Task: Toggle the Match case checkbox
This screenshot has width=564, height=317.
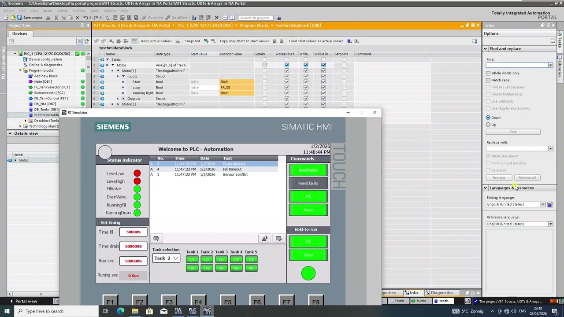Action: tap(488, 80)
